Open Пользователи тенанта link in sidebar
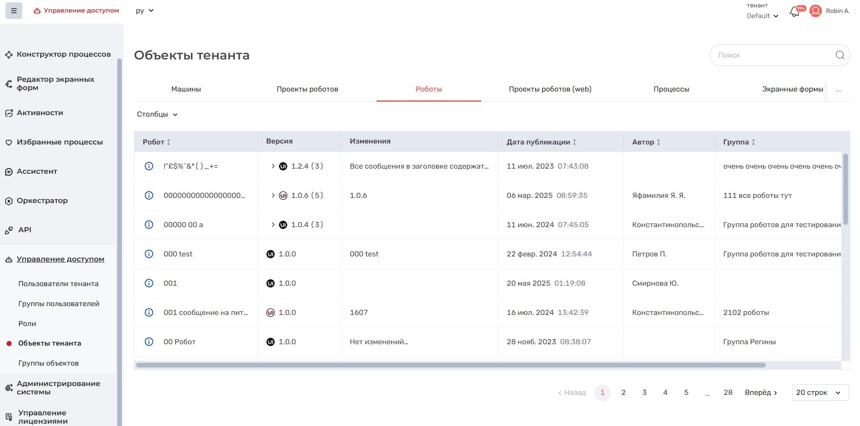Viewport: 860px width, 426px height. point(58,284)
